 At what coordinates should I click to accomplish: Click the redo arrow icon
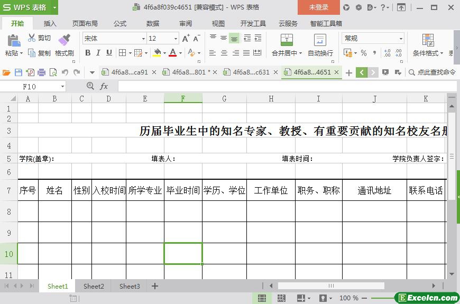pyautogui.click(x=77, y=72)
